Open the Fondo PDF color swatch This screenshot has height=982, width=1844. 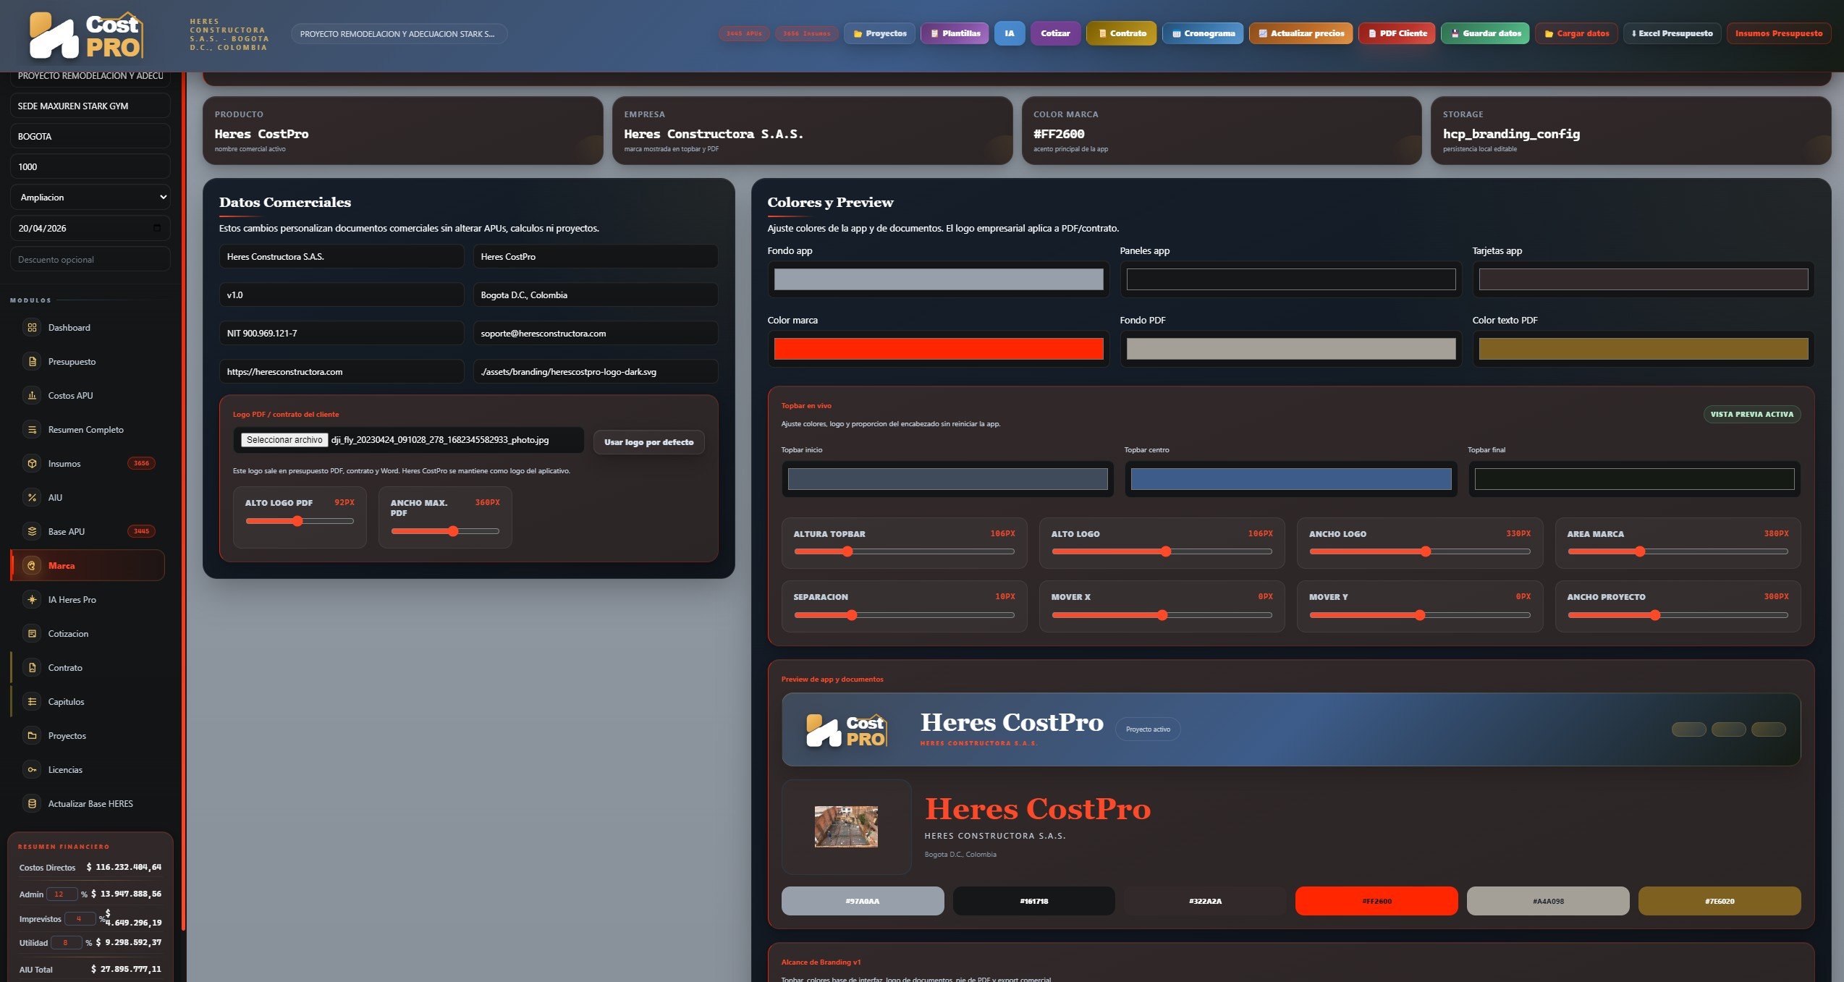(x=1291, y=349)
